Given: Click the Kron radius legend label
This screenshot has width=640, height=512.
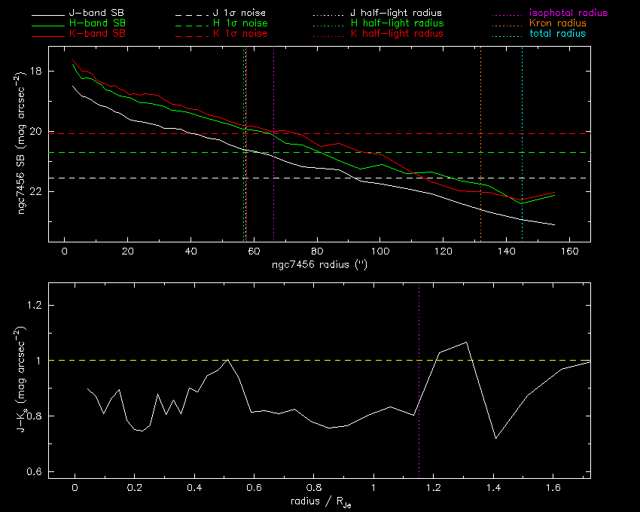Looking at the screenshot, I should 557,23.
